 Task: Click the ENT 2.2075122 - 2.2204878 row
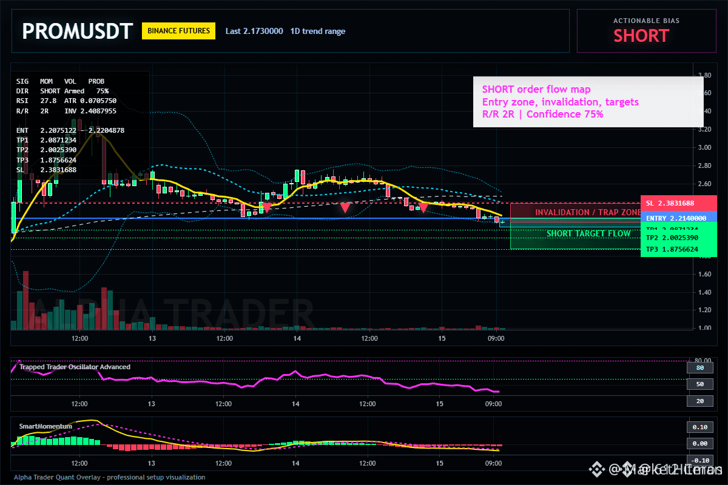pos(70,130)
